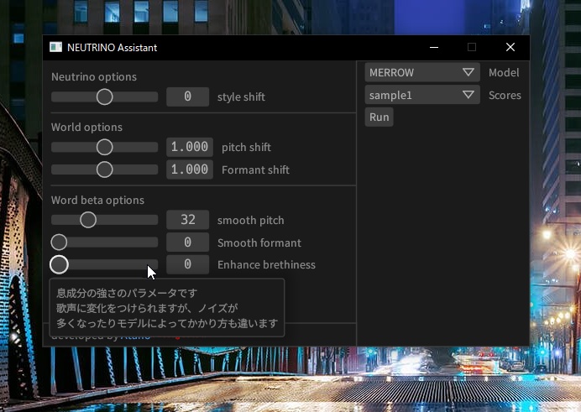581x412 pixels.
Task: Click the Enhance brethiness slider handle
Action: click(59, 264)
